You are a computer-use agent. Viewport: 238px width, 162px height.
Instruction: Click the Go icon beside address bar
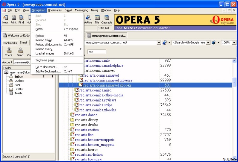click(x=164, y=43)
